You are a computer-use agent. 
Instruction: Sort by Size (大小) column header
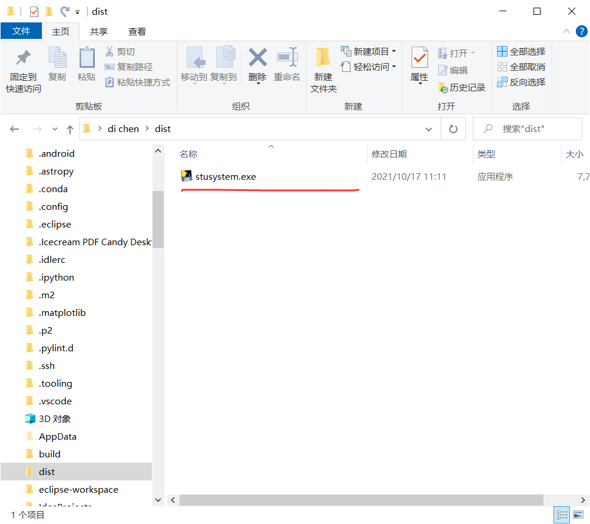[574, 154]
